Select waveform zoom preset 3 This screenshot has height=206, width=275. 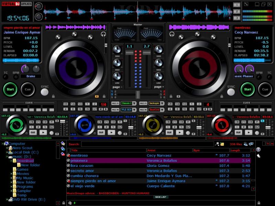tap(236, 18)
